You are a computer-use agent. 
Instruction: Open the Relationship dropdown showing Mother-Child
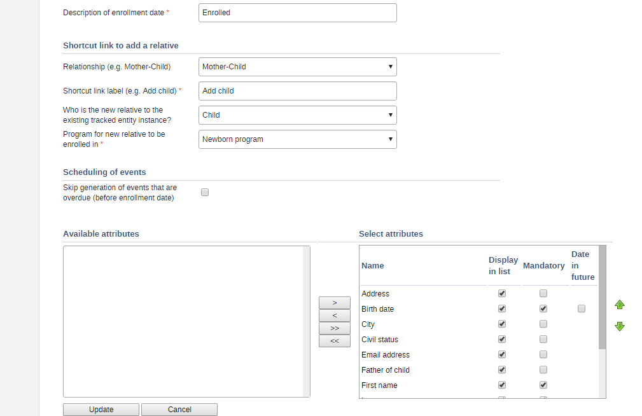297,67
